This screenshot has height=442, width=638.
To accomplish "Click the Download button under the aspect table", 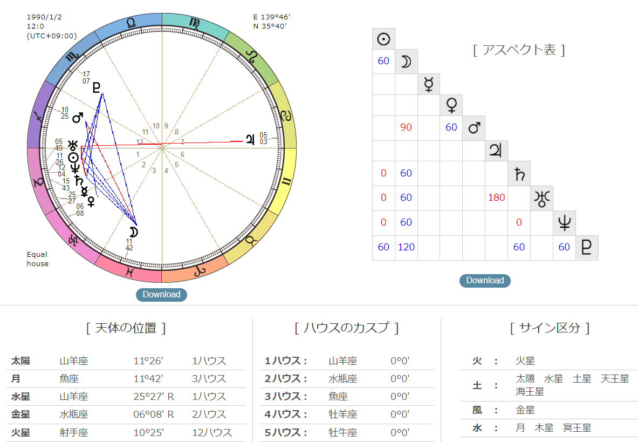I will tap(484, 281).
